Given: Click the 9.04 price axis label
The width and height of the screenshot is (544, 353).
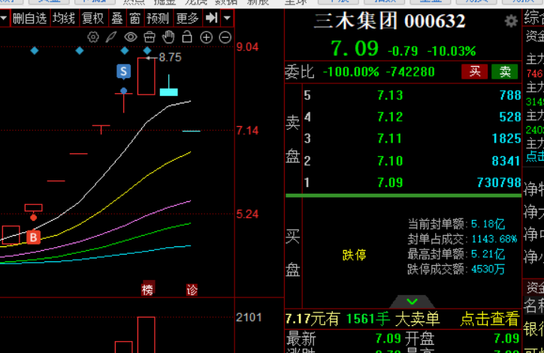Looking at the screenshot, I should (247, 47).
